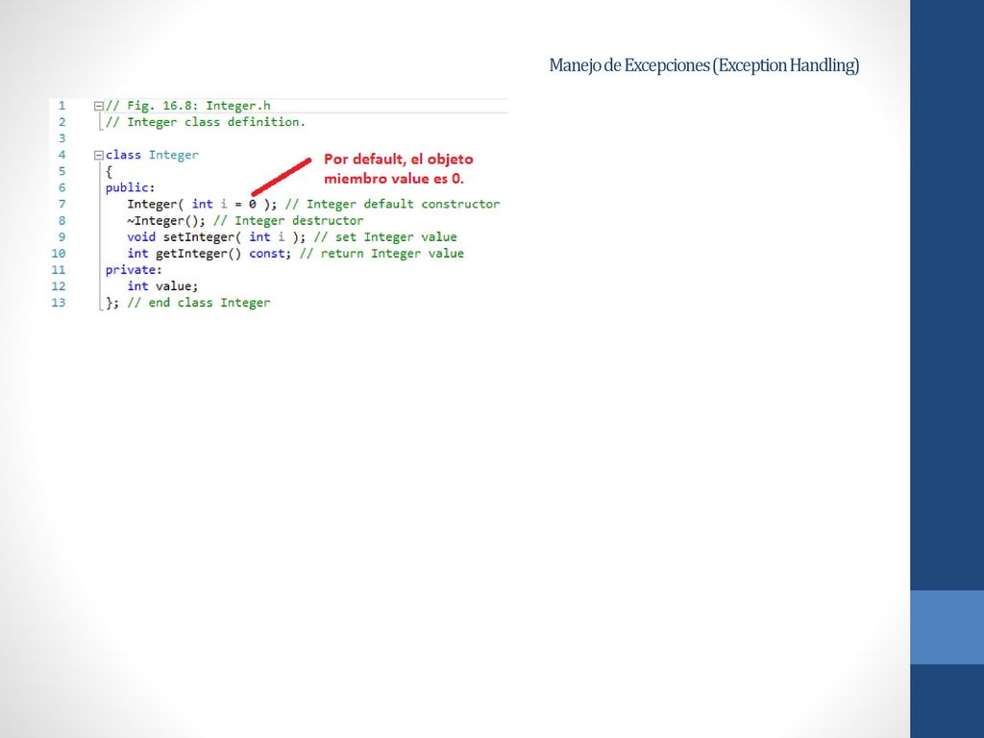This screenshot has width=984, height=738.
Task: Click line number 10 in the gutter
Action: point(59,253)
